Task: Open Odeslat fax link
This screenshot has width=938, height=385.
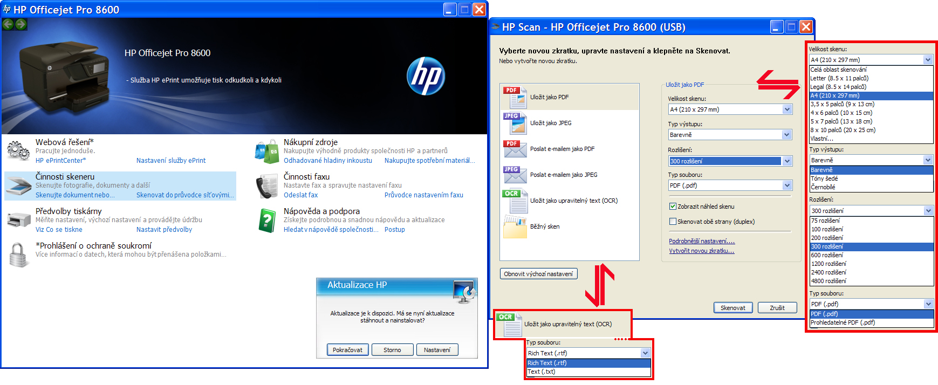Action: (x=301, y=195)
